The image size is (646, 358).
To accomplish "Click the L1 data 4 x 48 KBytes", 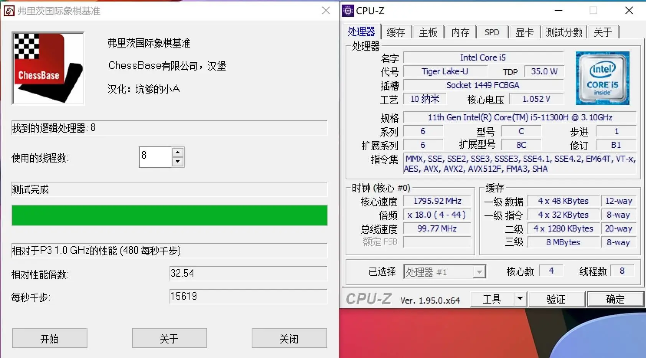I will click(x=563, y=201).
